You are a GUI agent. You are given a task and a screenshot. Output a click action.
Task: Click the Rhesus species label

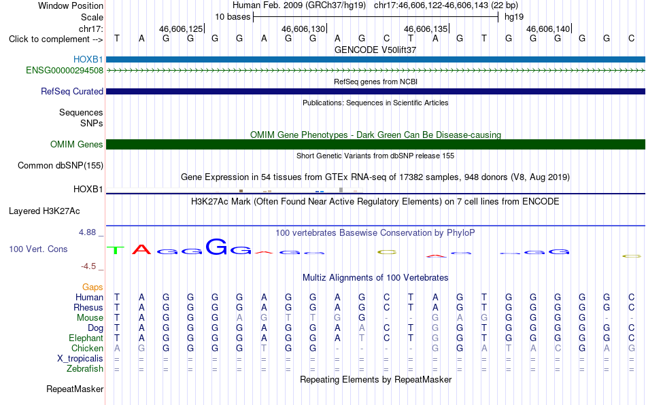[88, 307]
